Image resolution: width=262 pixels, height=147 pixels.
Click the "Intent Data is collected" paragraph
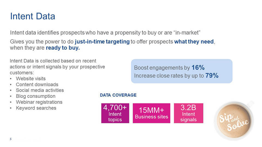tap(57, 67)
